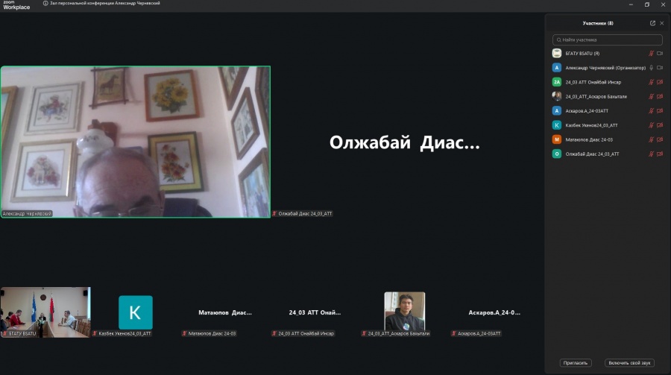Image resolution: width=671 pixels, height=375 pixels.
Task: Click microphone icon for Александр Чернявский
Action: tap(651, 68)
